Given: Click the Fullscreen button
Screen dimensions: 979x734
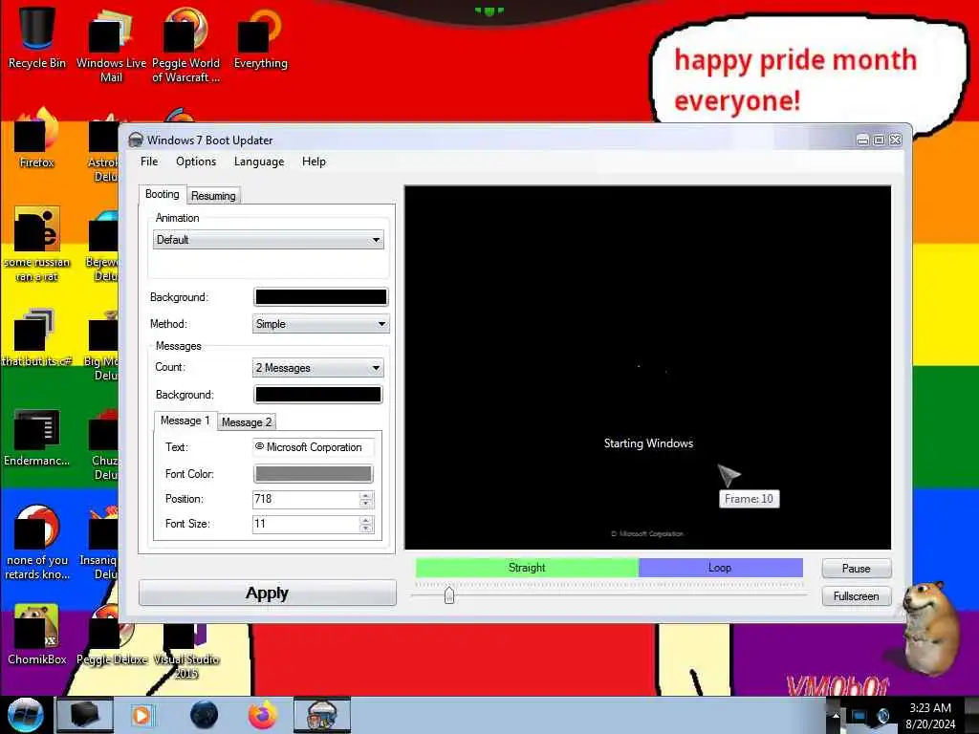Looking at the screenshot, I should tap(856, 596).
